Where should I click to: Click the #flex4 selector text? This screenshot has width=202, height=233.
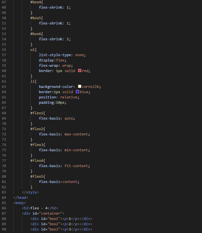click(x=37, y=161)
